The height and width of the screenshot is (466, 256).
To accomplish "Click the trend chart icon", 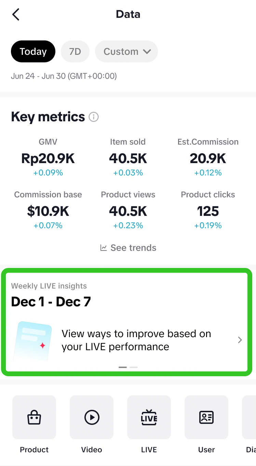I will pyautogui.click(x=104, y=248).
